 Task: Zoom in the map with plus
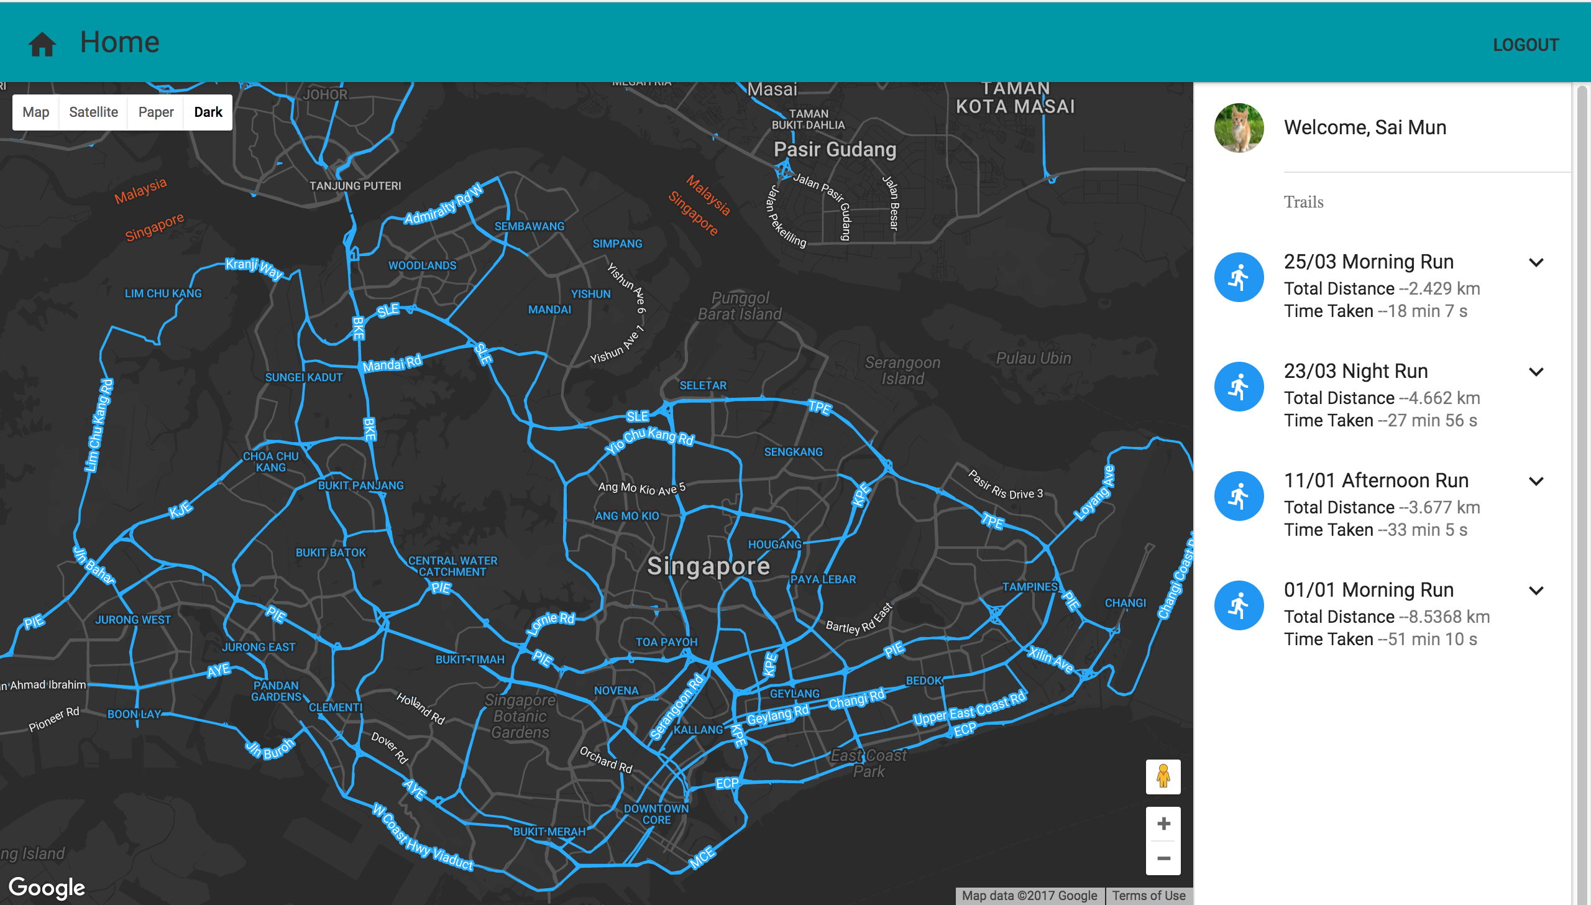point(1163,824)
